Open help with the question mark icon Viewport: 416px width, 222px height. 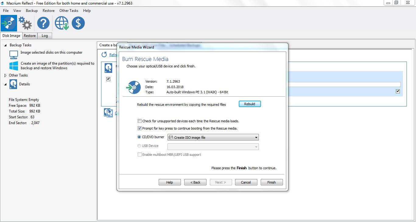(43, 23)
